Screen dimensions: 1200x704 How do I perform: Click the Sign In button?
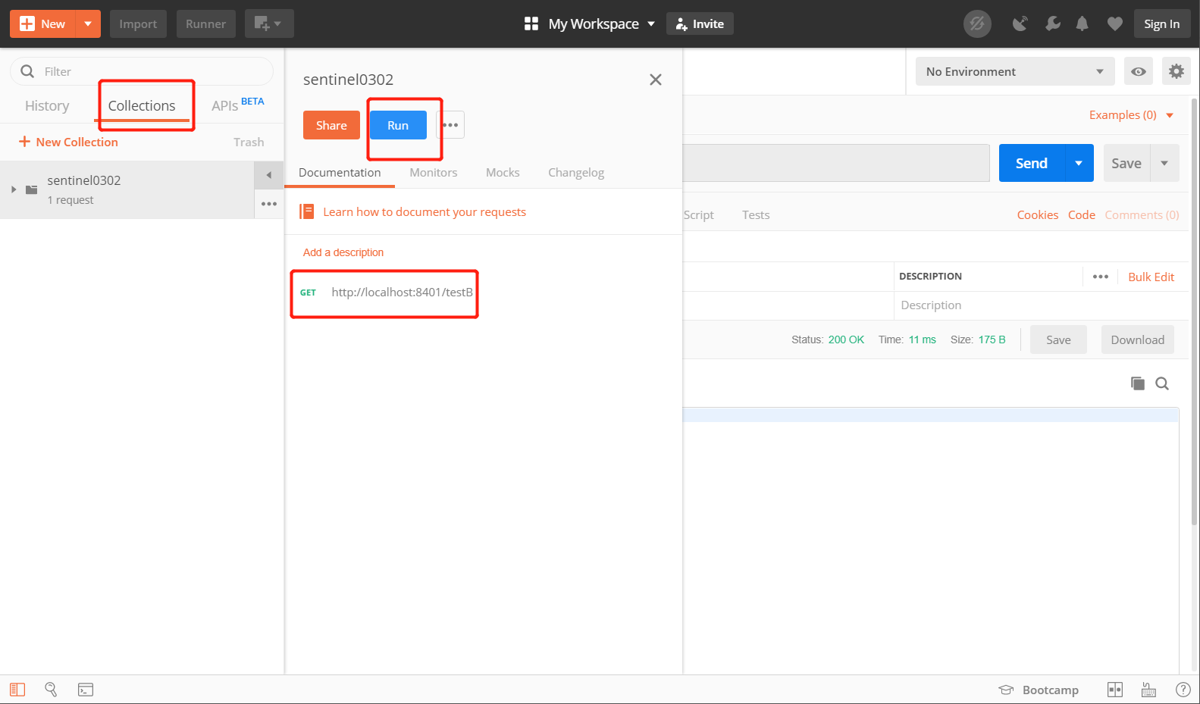click(1161, 23)
